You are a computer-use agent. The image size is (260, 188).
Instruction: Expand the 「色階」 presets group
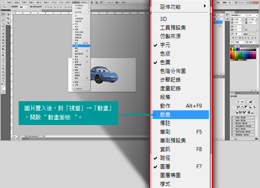[233, 118]
